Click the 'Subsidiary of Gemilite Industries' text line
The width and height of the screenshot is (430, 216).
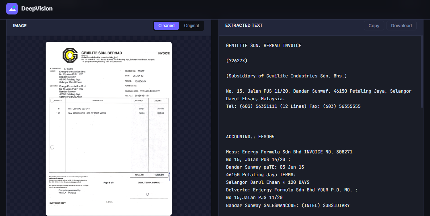[286, 76]
